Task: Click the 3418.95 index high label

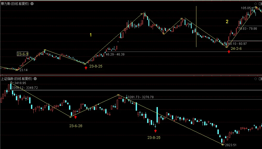Action: click(20, 83)
